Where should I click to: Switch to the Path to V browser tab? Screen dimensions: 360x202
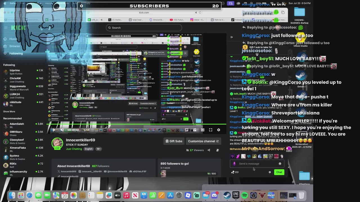218,20
